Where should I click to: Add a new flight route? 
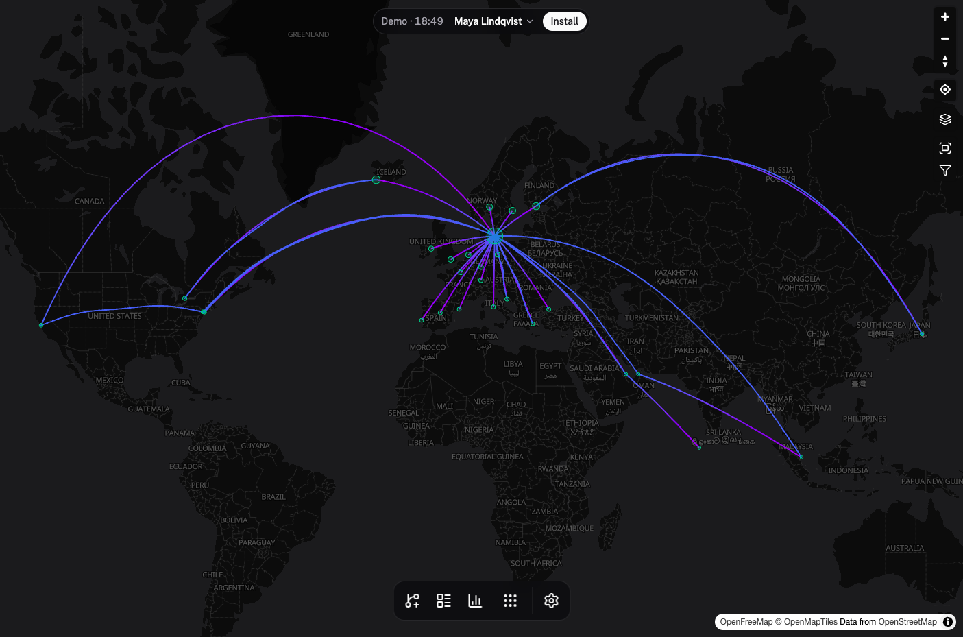(413, 601)
